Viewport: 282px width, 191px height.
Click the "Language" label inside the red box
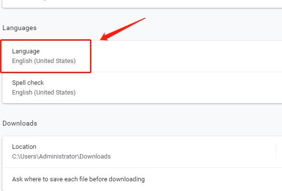[26, 51]
